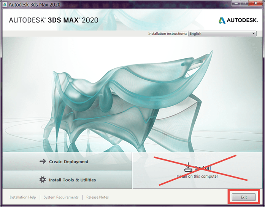Click Install on this computer
The image size is (265, 207).
point(197,170)
